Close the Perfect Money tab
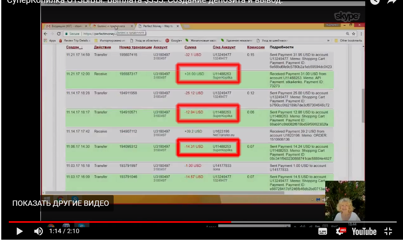The height and width of the screenshot is (251, 403). 178,26
